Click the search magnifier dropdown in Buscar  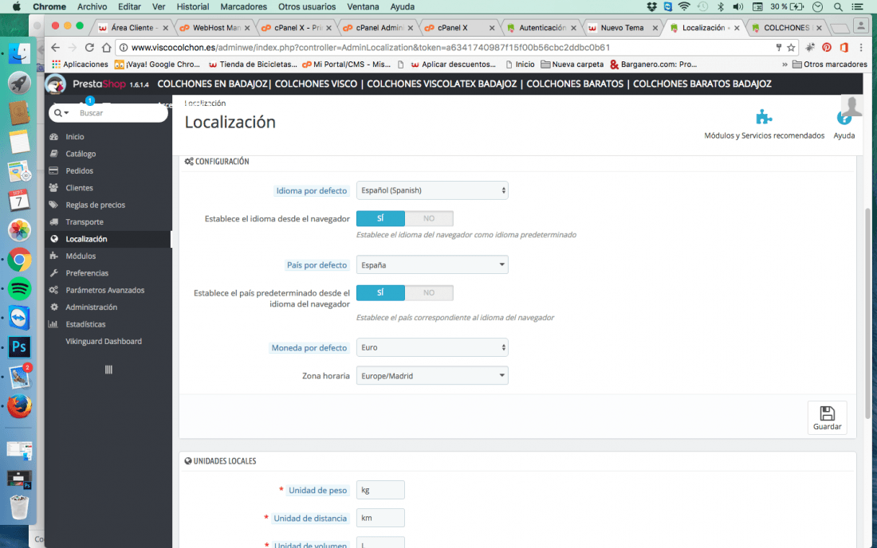pos(61,113)
